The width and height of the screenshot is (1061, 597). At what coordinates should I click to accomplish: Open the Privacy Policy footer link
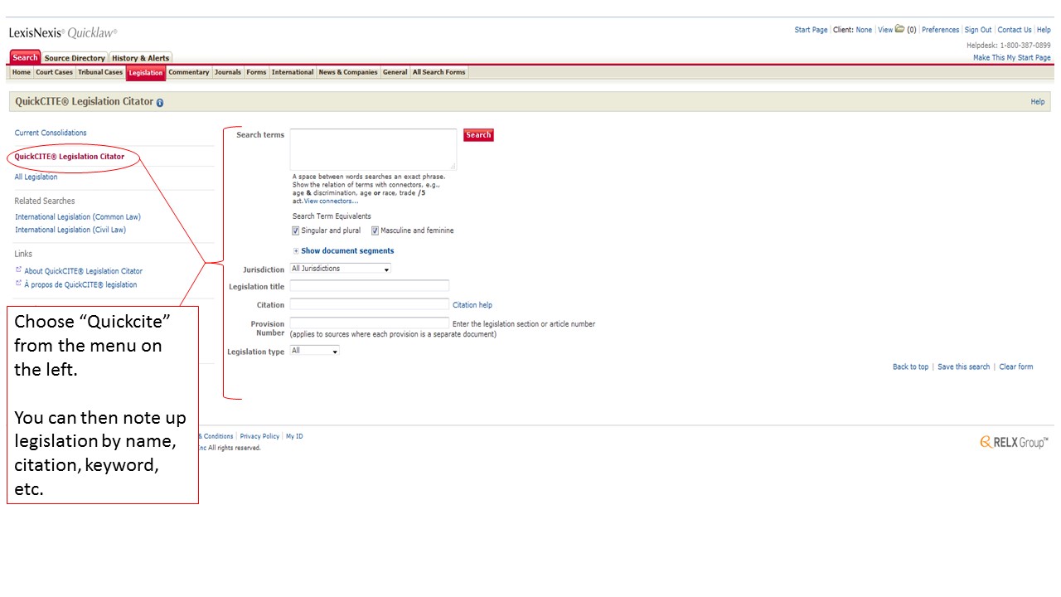pos(259,436)
